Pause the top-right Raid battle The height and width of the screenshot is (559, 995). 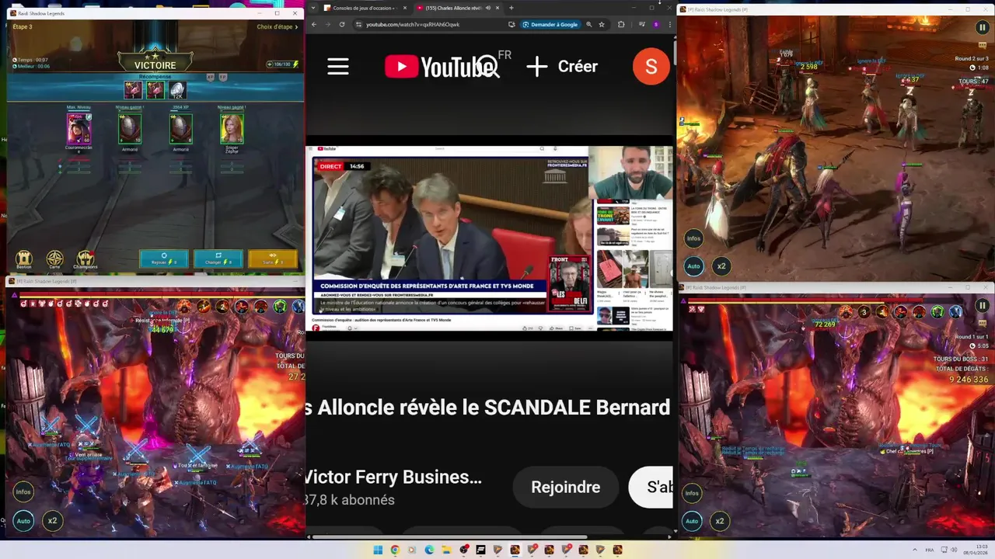point(982,28)
